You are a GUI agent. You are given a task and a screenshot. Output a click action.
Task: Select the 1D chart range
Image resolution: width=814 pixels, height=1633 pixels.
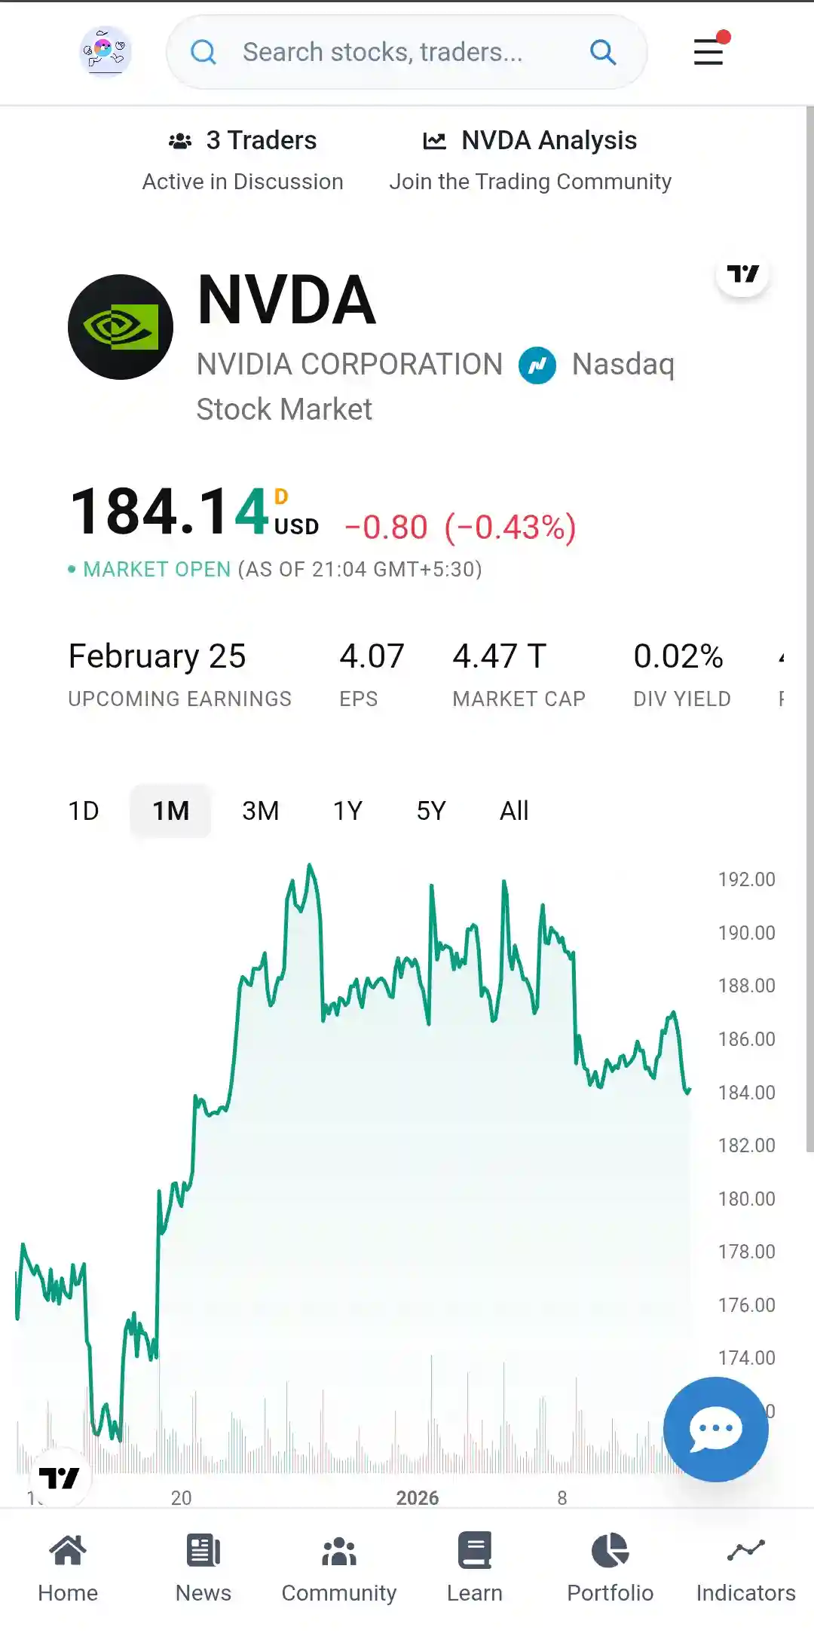tap(84, 811)
